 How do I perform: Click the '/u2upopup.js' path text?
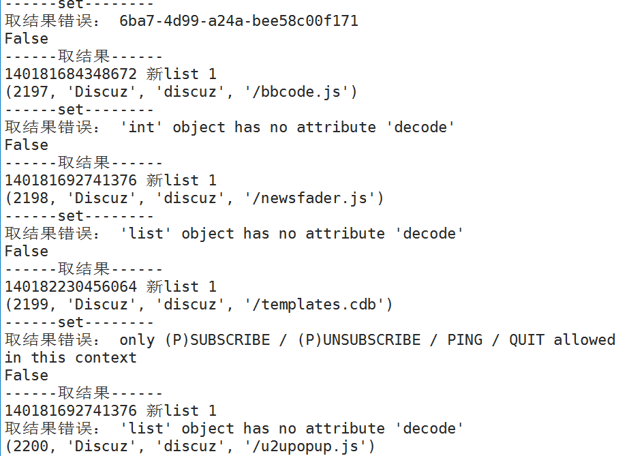pos(305,446)
